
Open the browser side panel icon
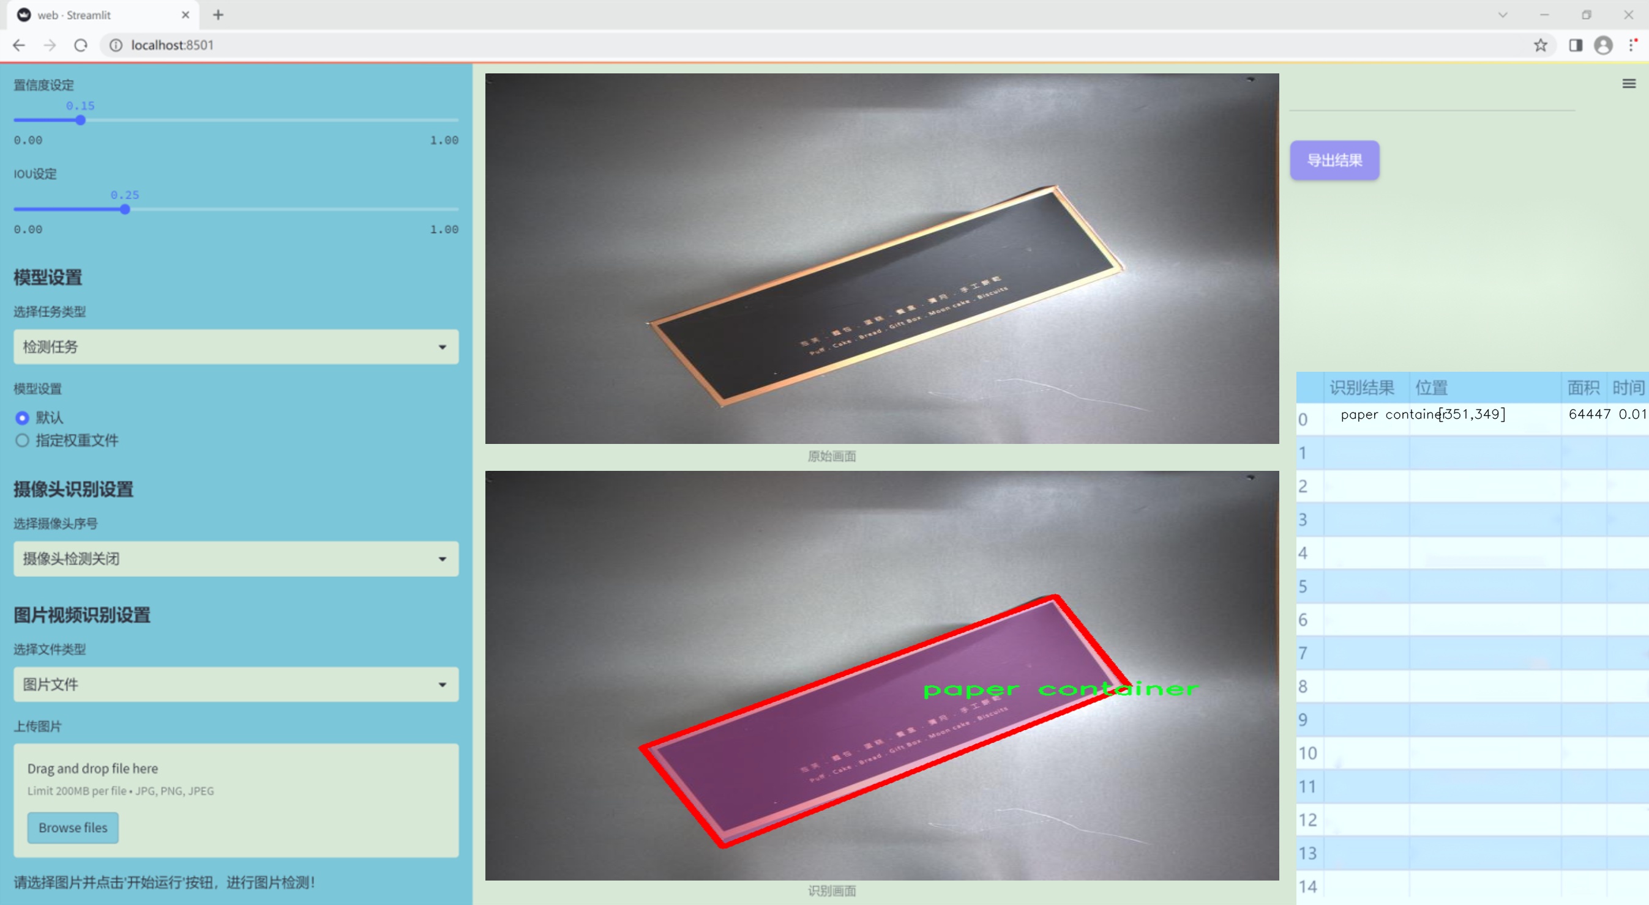tap(1576, 45)
